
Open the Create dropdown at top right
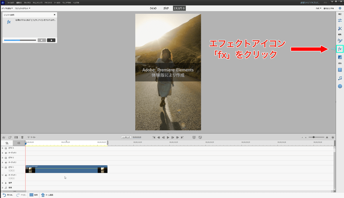point(318,8)
